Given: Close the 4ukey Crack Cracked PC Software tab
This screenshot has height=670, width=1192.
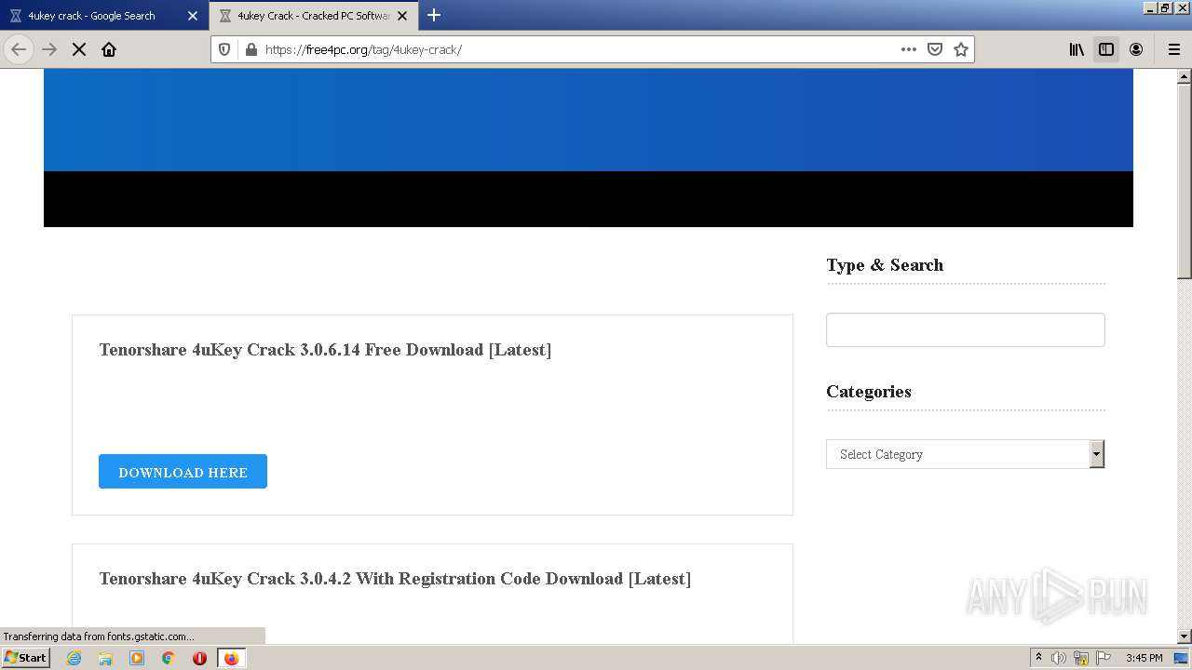Looking at the screenshot, I should click(x=402, y=16).
